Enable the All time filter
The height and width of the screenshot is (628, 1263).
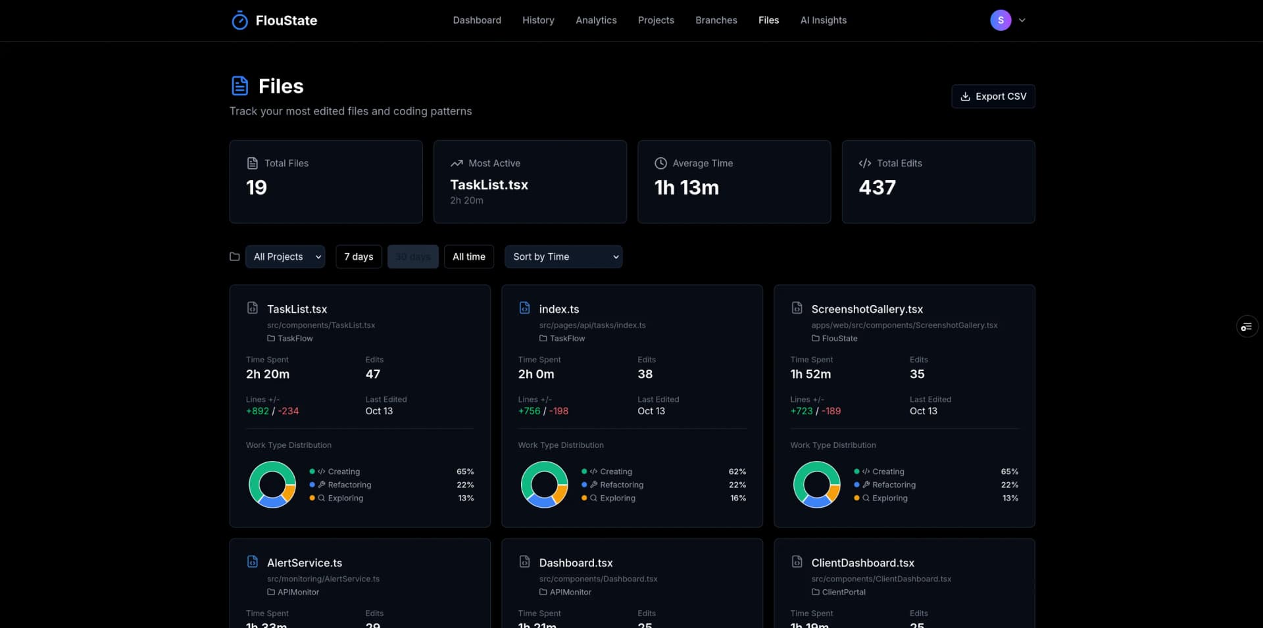point(468,256)
